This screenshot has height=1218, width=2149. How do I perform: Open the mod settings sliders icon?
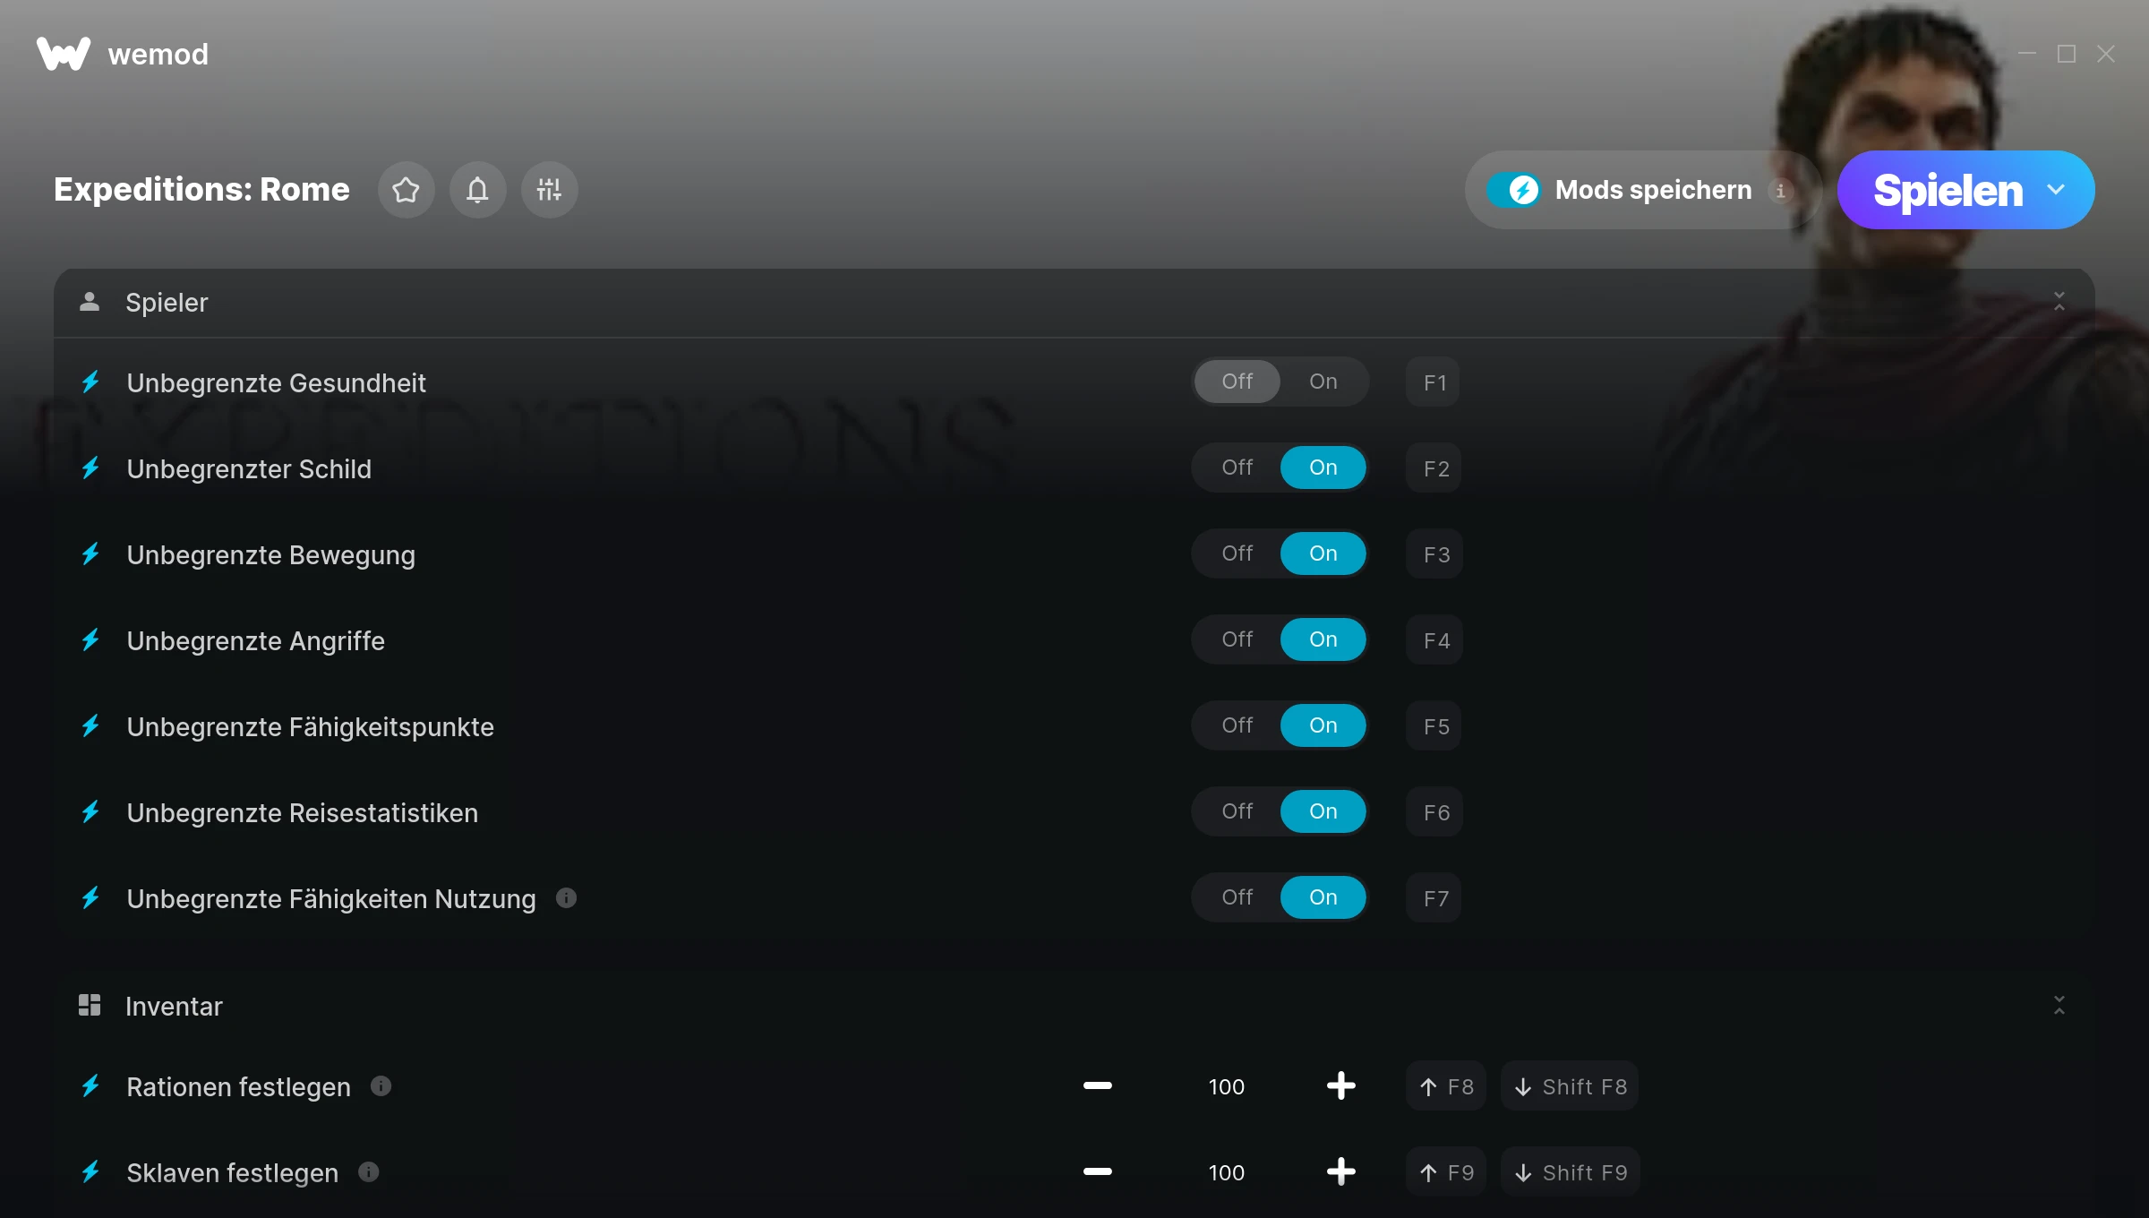click(549, 190)
